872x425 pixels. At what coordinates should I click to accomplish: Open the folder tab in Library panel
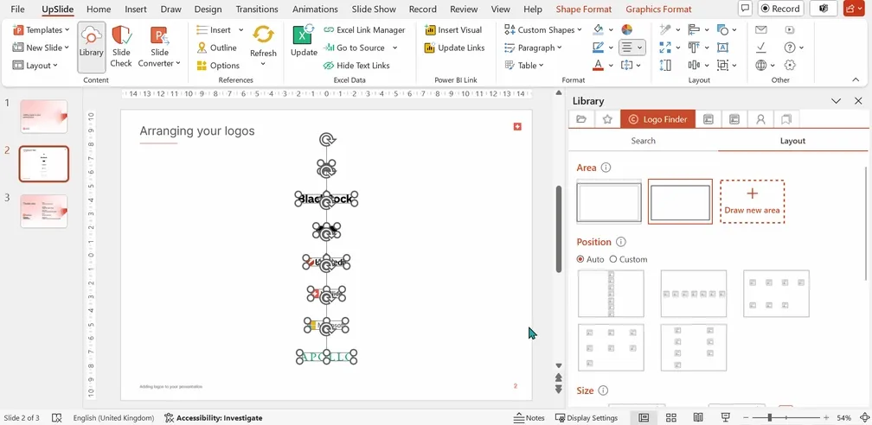pyautogui.click(x=581, y=119)
